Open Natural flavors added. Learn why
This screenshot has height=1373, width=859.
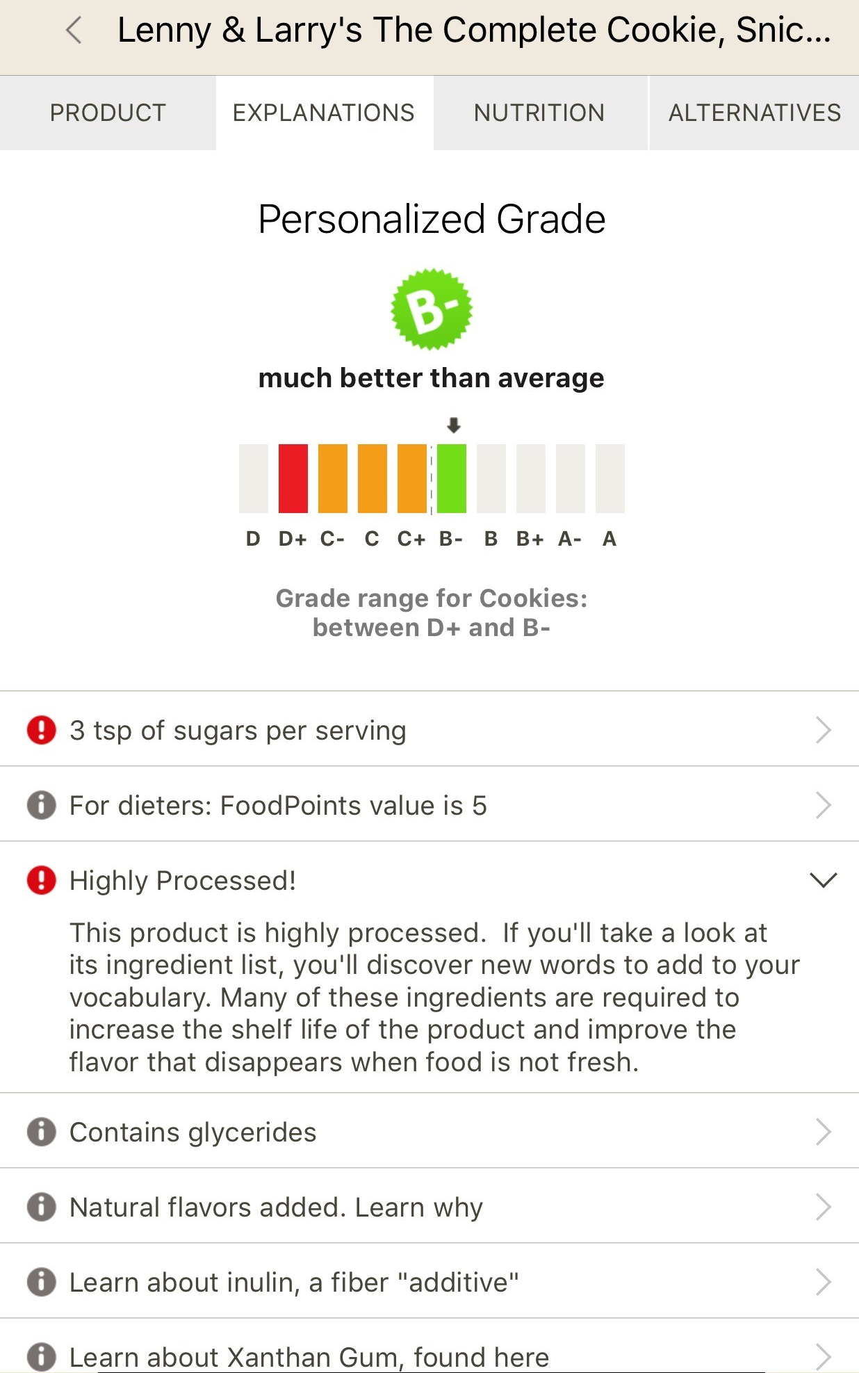pos(276,1208)
